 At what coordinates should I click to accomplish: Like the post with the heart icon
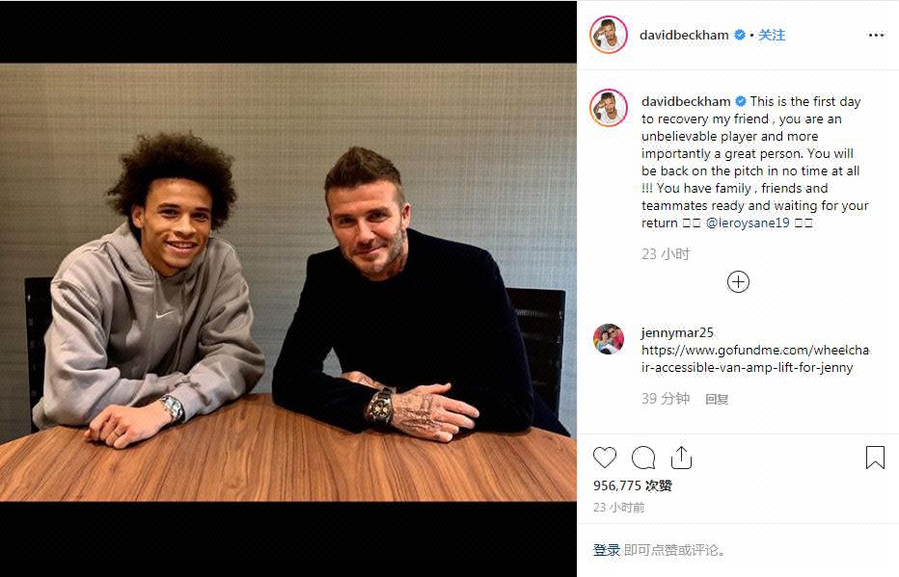point(604,458)
